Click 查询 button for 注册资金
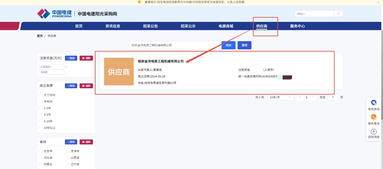383x169 pixels. click(71, 58)
